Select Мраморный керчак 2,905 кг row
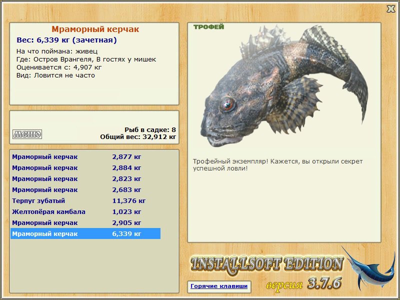Screen dimensions: 400x300 [x=85, y=222]
